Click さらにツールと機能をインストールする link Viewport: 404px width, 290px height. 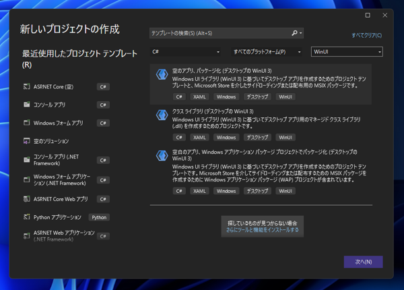click(263, 229)
